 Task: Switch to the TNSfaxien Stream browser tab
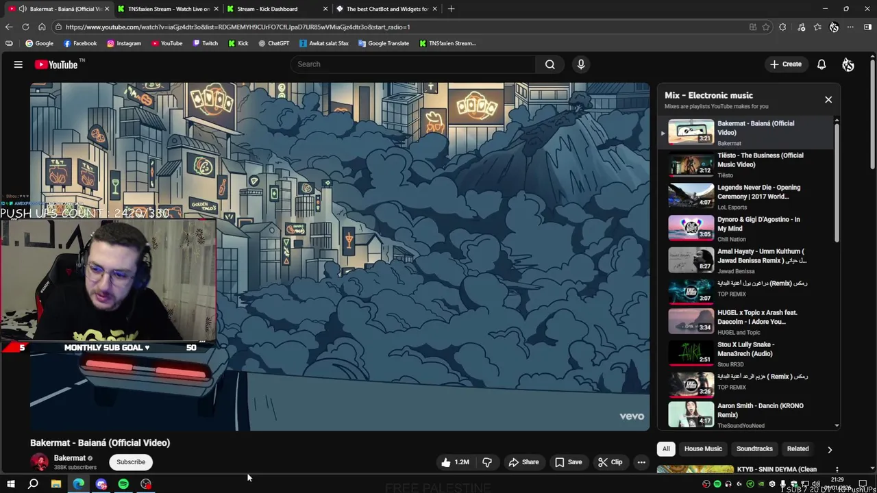[169, 9]
